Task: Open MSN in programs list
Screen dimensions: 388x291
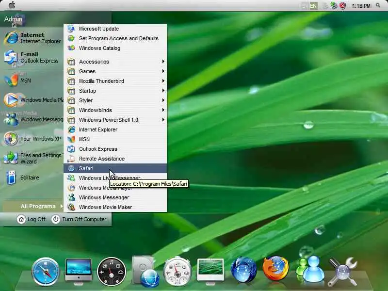Action: tap(115, 139)
